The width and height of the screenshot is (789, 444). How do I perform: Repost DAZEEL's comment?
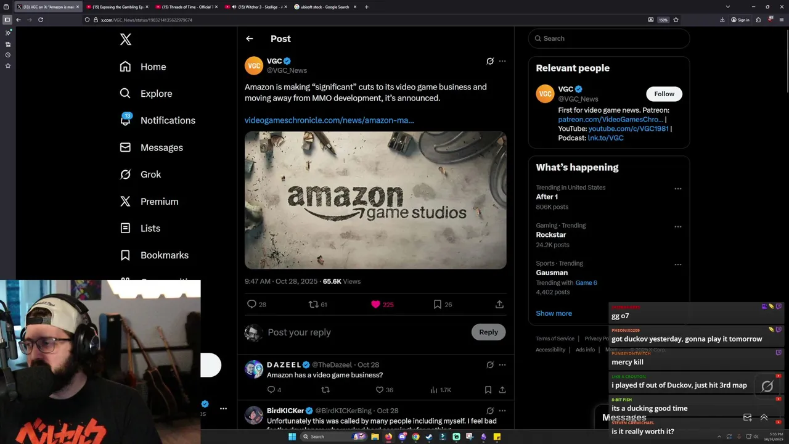point(325,390)
